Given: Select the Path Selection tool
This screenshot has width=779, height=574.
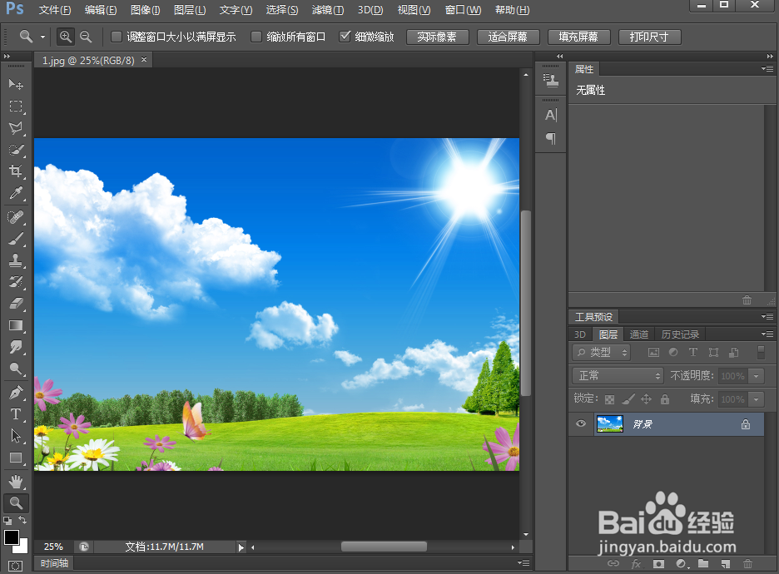Looking at the screenshot, I should pyautogui.click(x=16, y=436).
